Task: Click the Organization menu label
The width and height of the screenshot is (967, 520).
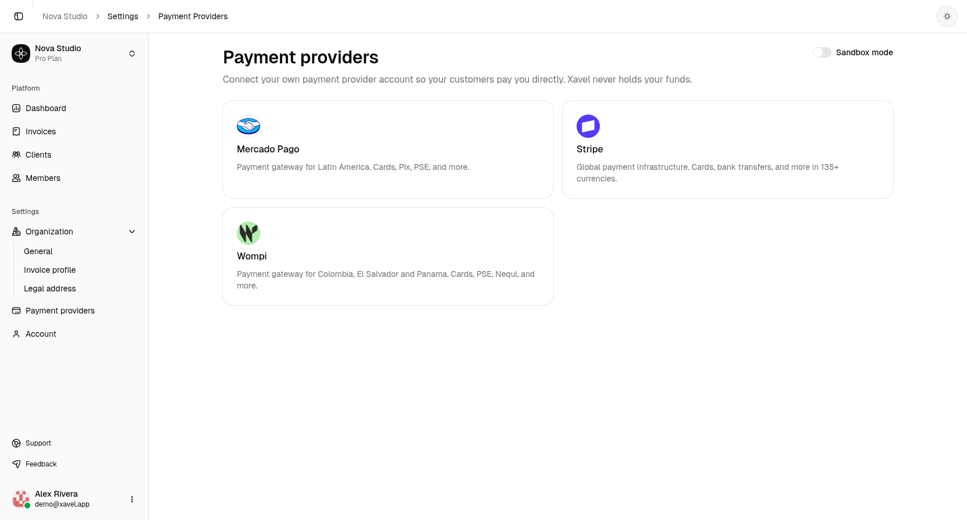Action: (49, 231)
